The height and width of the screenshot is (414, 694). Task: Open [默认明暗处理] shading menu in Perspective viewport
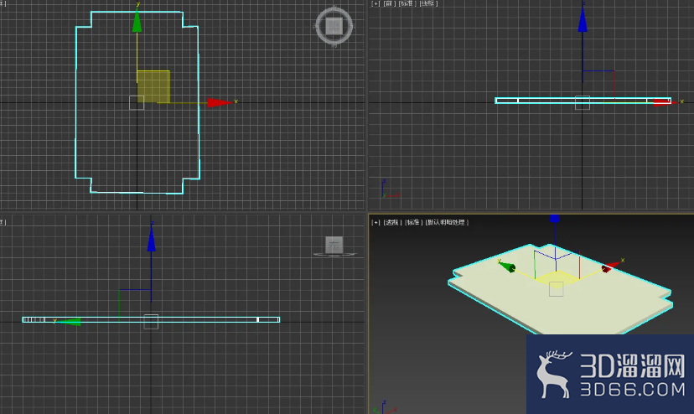click(x=447, y=222)
